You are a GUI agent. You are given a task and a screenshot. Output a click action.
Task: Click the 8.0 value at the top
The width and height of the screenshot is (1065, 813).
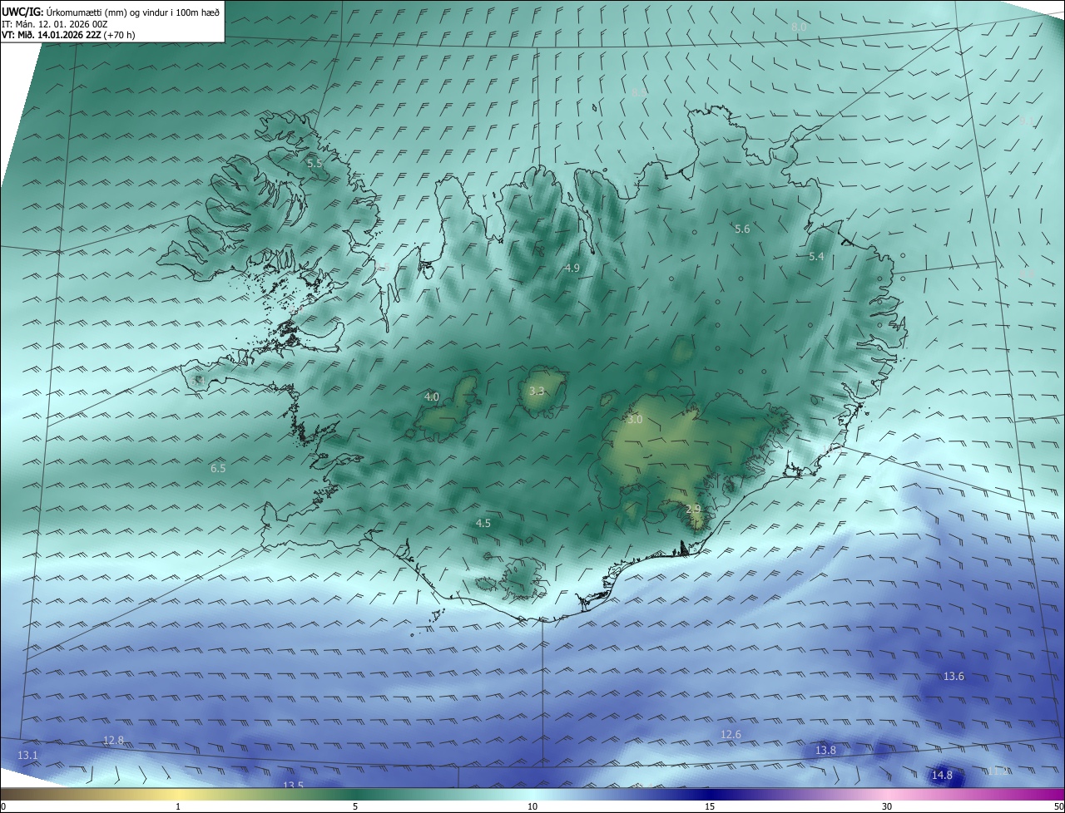coord(799,27)
